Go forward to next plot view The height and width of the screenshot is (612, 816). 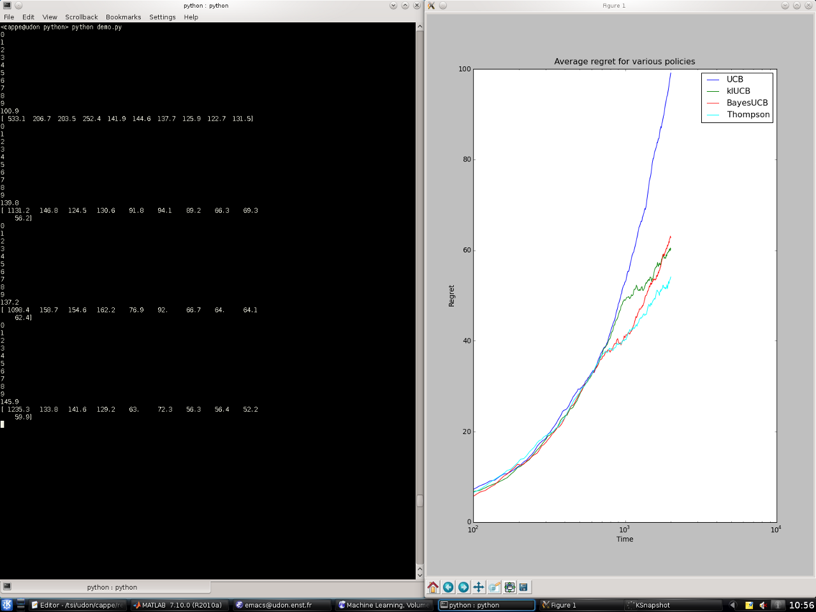click(463, 587)
